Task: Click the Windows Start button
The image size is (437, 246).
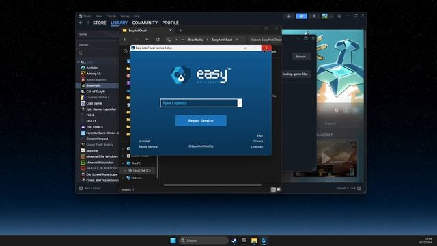Action: (x=173, y=241)
